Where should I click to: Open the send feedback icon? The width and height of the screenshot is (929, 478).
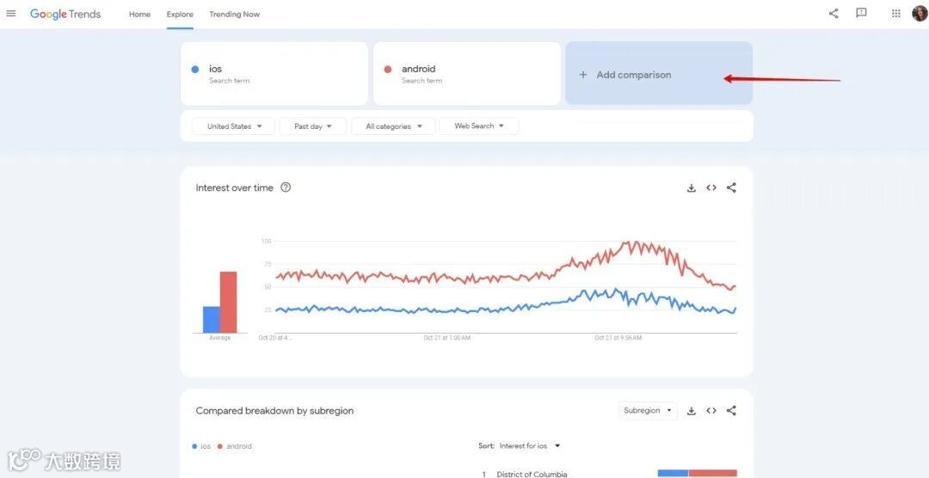click(x=861, y=13)
